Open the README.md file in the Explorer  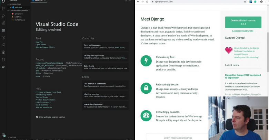20,20
